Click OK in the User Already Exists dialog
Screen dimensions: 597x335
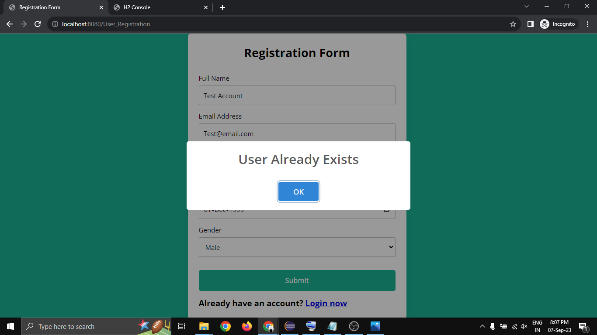click(298, 191)
